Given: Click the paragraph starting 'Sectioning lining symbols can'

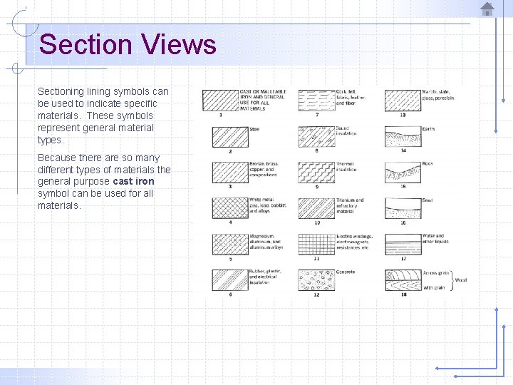Looking at the screenshot, I should (x=103, y=115).
